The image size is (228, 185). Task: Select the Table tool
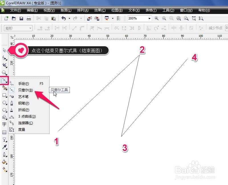tap(4, 132)
